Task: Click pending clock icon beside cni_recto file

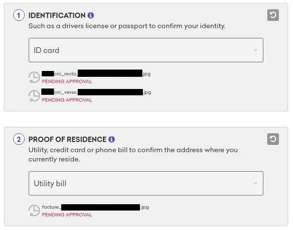Action: coord(34,77)
